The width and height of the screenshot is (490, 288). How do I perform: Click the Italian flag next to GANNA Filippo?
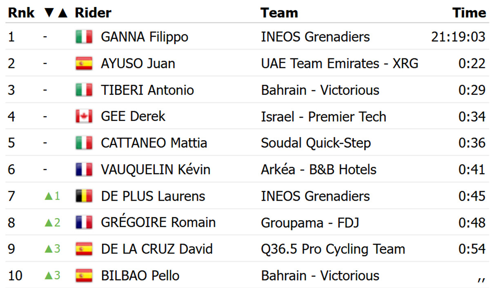pos(84,37)
